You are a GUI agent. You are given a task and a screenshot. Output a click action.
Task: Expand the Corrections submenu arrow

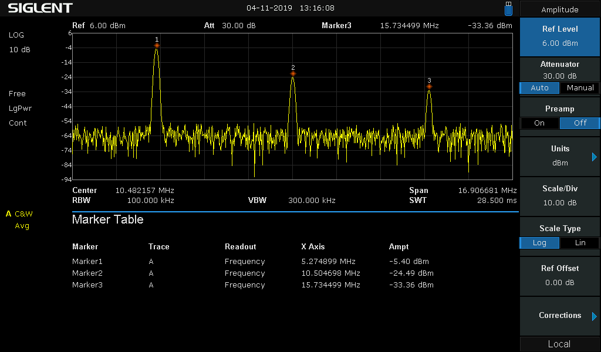[x=594, y=316]
